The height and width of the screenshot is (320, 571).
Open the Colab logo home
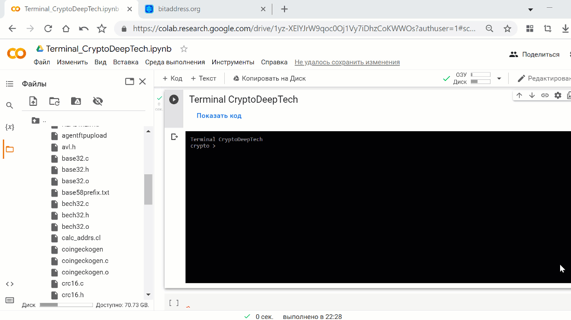coord(17,54)
